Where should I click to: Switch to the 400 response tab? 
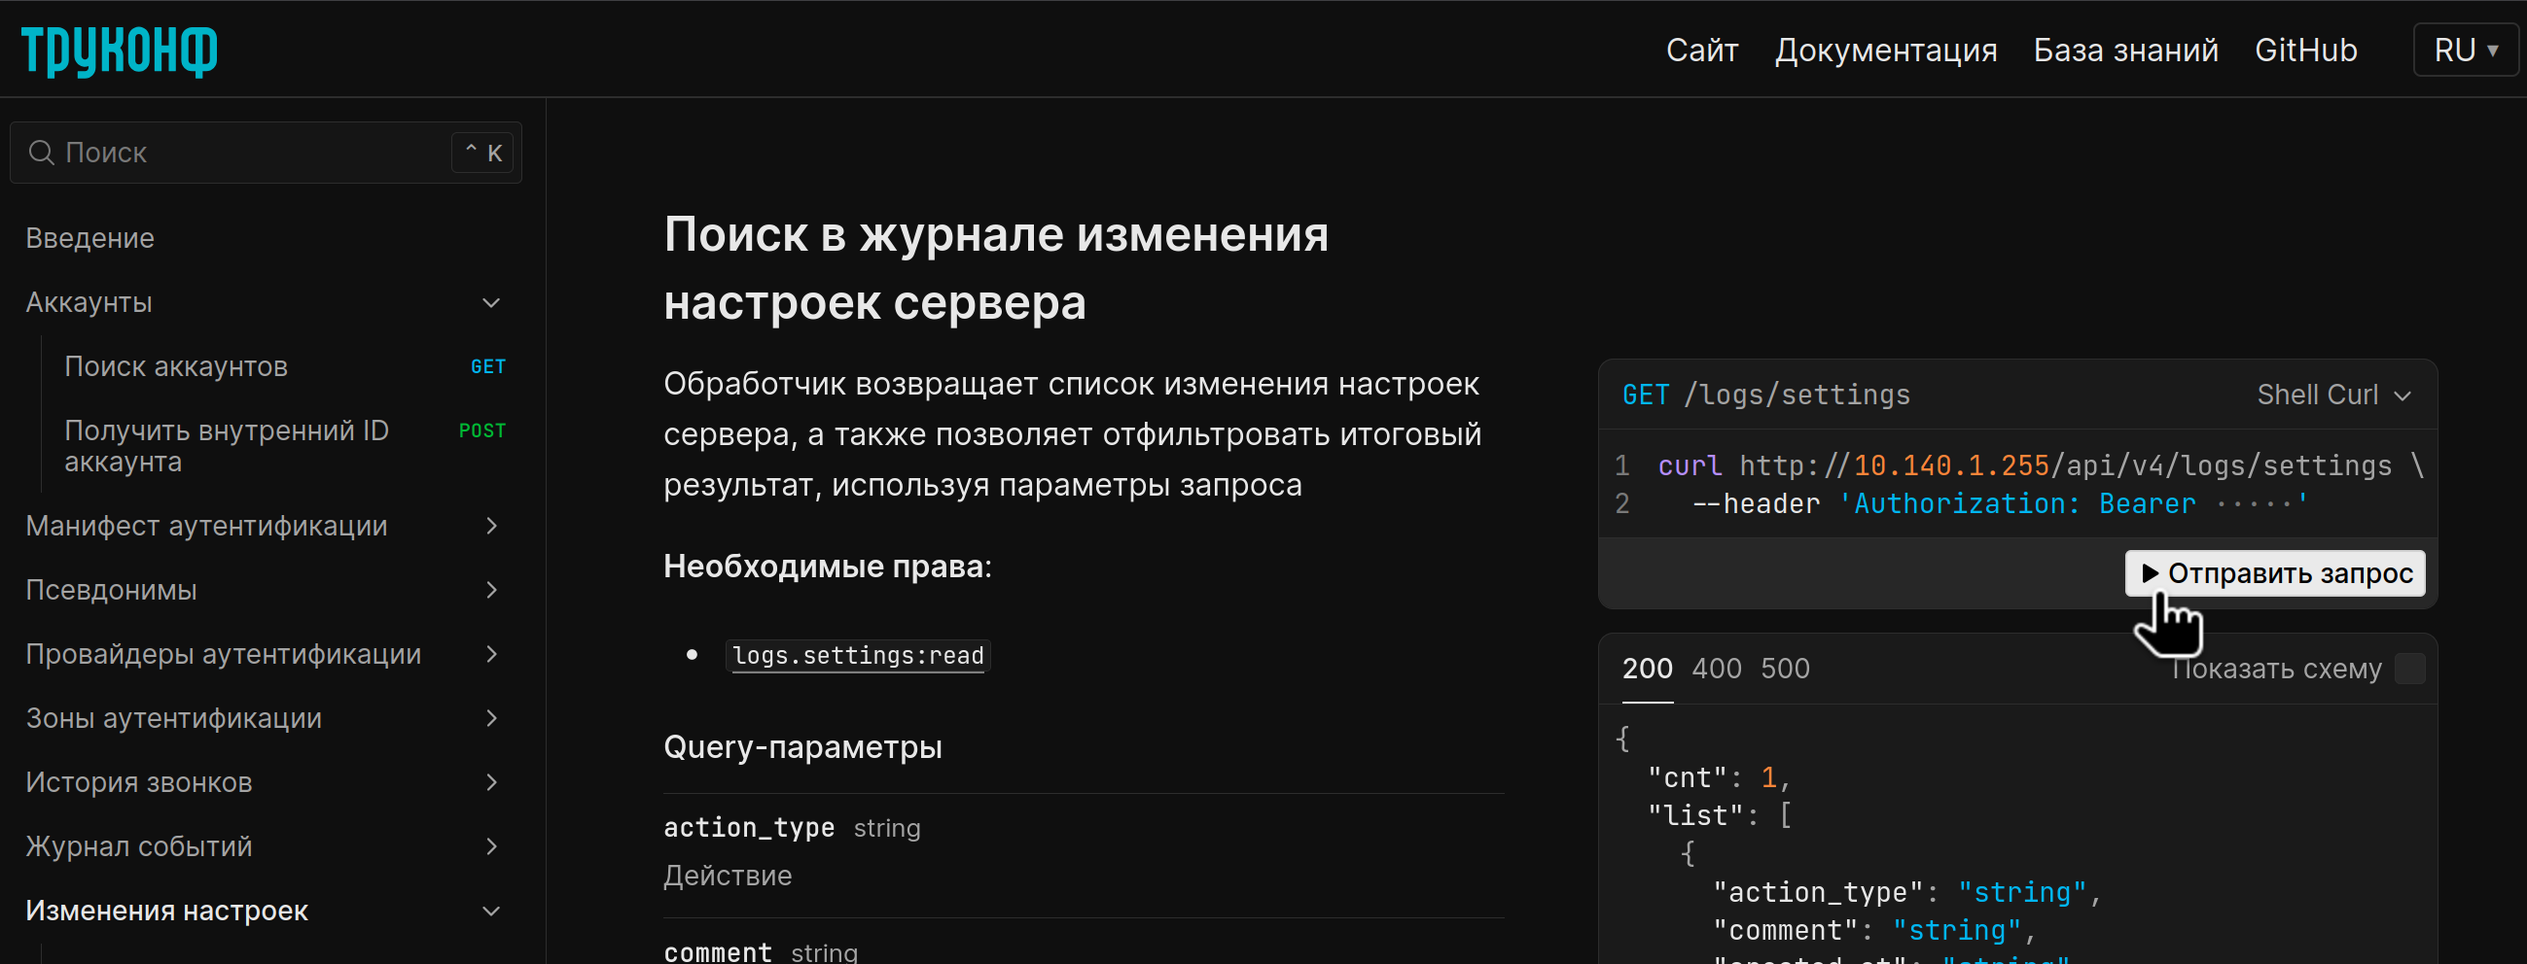coord(1716,669)
